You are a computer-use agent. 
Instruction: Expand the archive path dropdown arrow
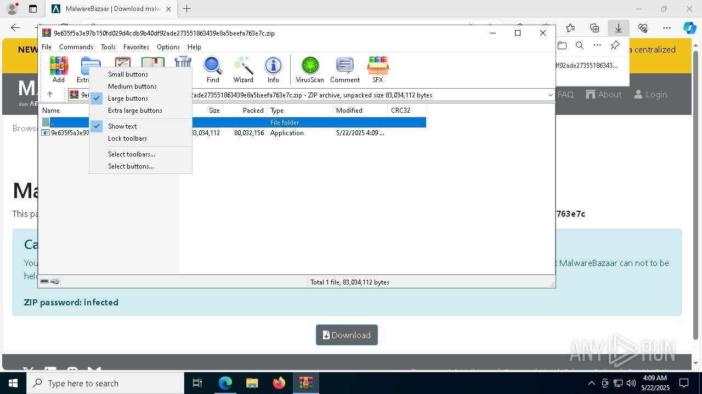(550, 95)
